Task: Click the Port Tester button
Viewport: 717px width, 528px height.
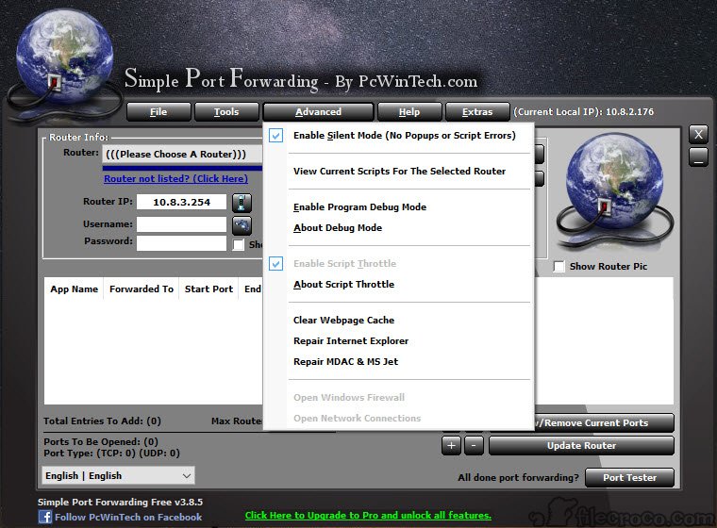Action: coord(629,477)
